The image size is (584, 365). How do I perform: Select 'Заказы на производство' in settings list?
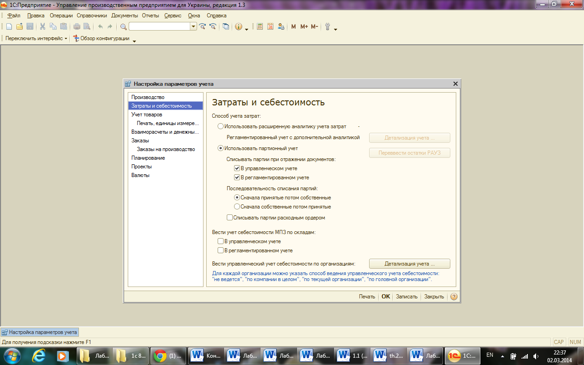[x=166, y=149]
